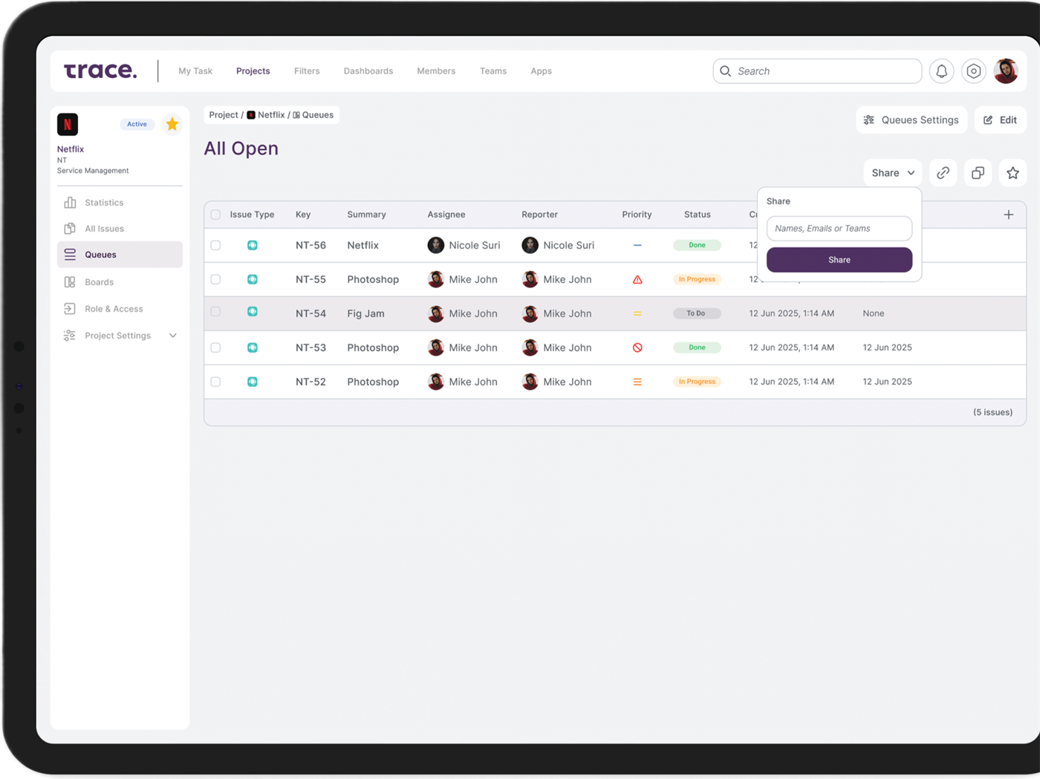Screen dimensions: 1040x779
Task: Click the Names, Emails or Teams field
Action: click(x=839, y=229)
